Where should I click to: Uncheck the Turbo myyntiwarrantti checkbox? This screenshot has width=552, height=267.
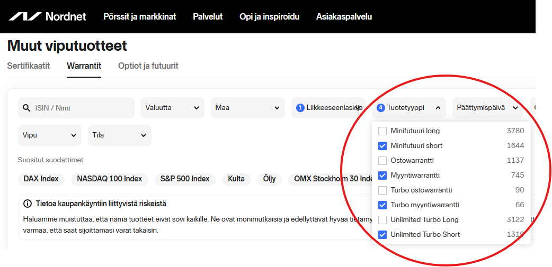click(x=382, y=205)
